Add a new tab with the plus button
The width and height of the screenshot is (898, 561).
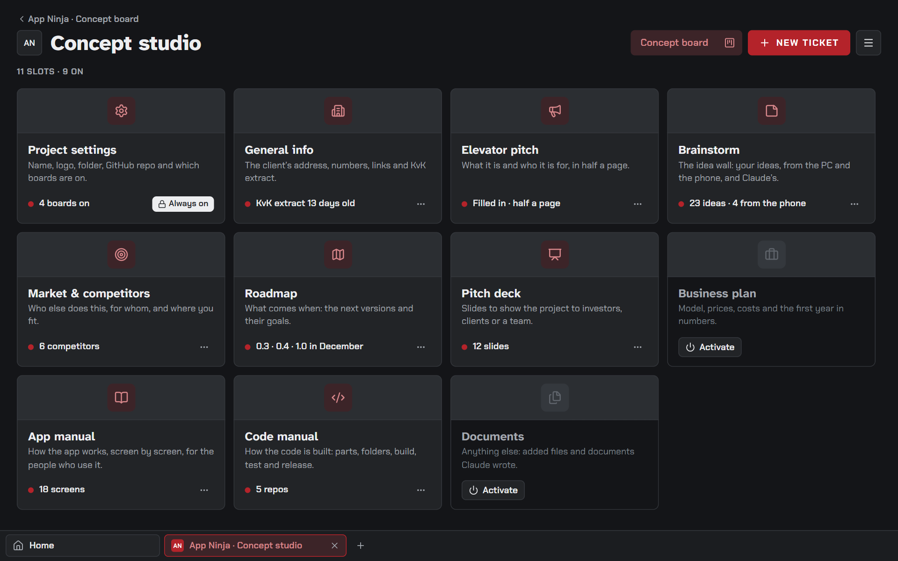pos(361,546)
